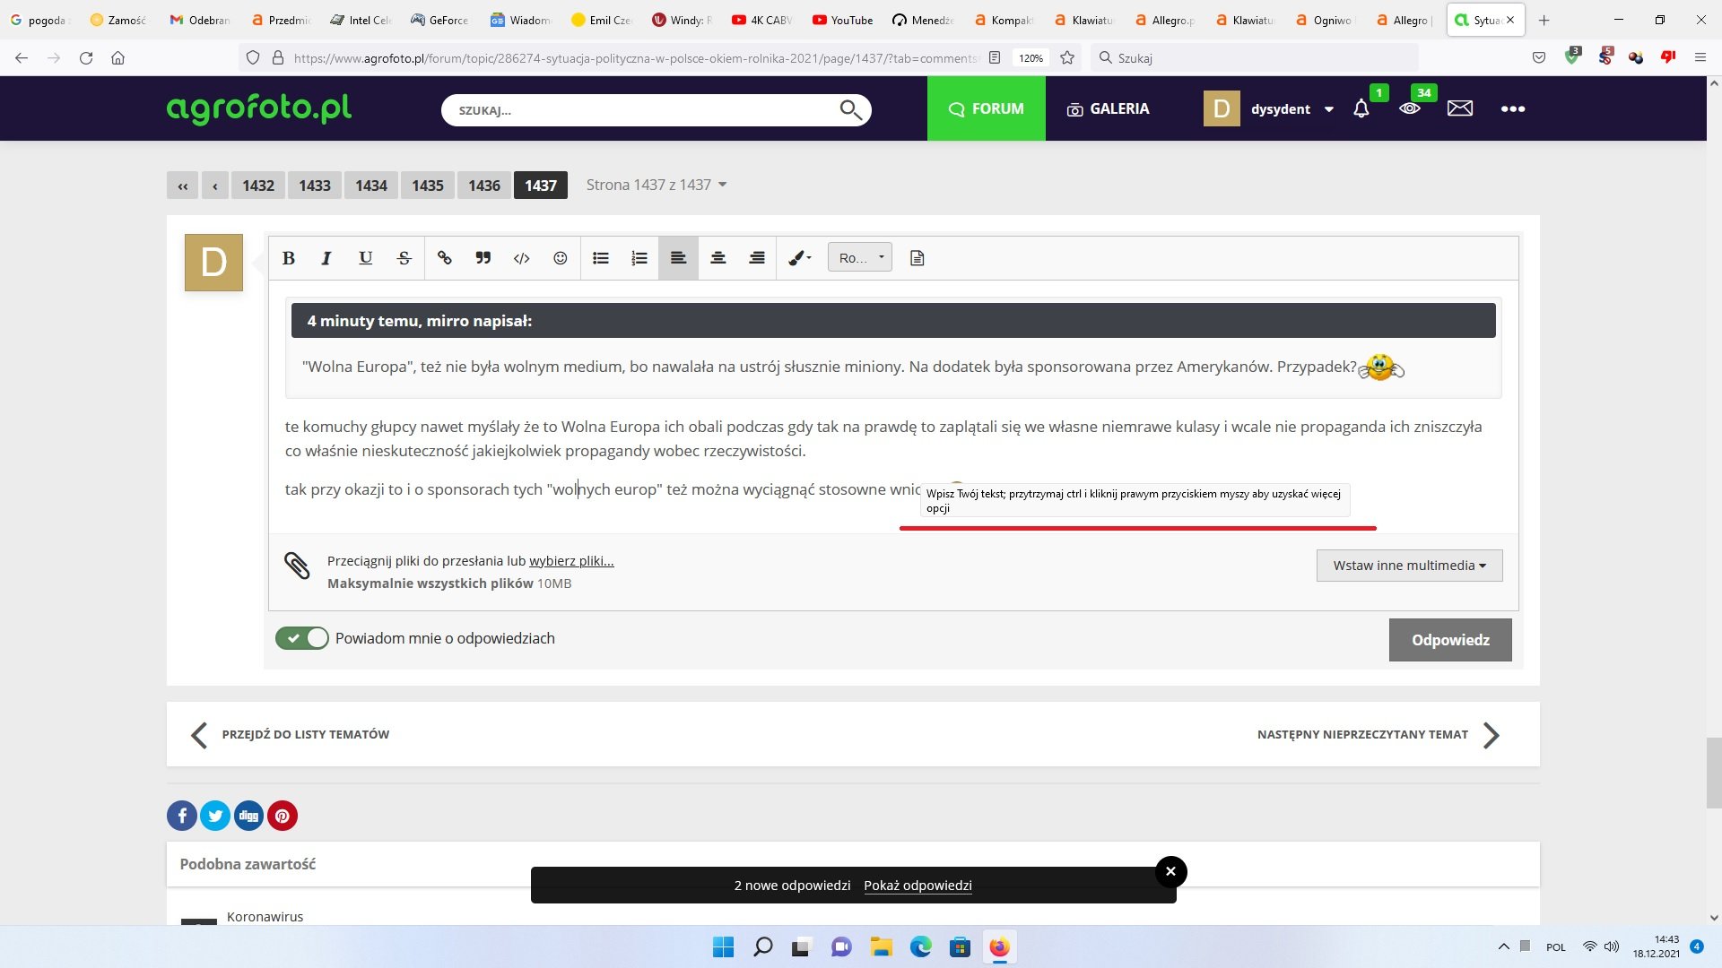Insert a link with chain icon
The height and width of the screenshot is (968, 1722).
444,258
